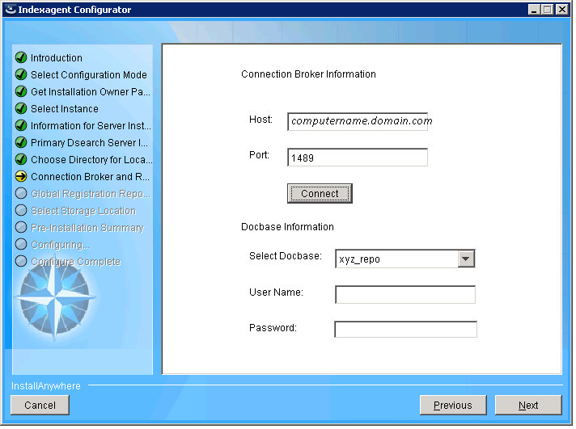Click the Configuring... step text
Screen dimensions: 576x429
[60, 245]
